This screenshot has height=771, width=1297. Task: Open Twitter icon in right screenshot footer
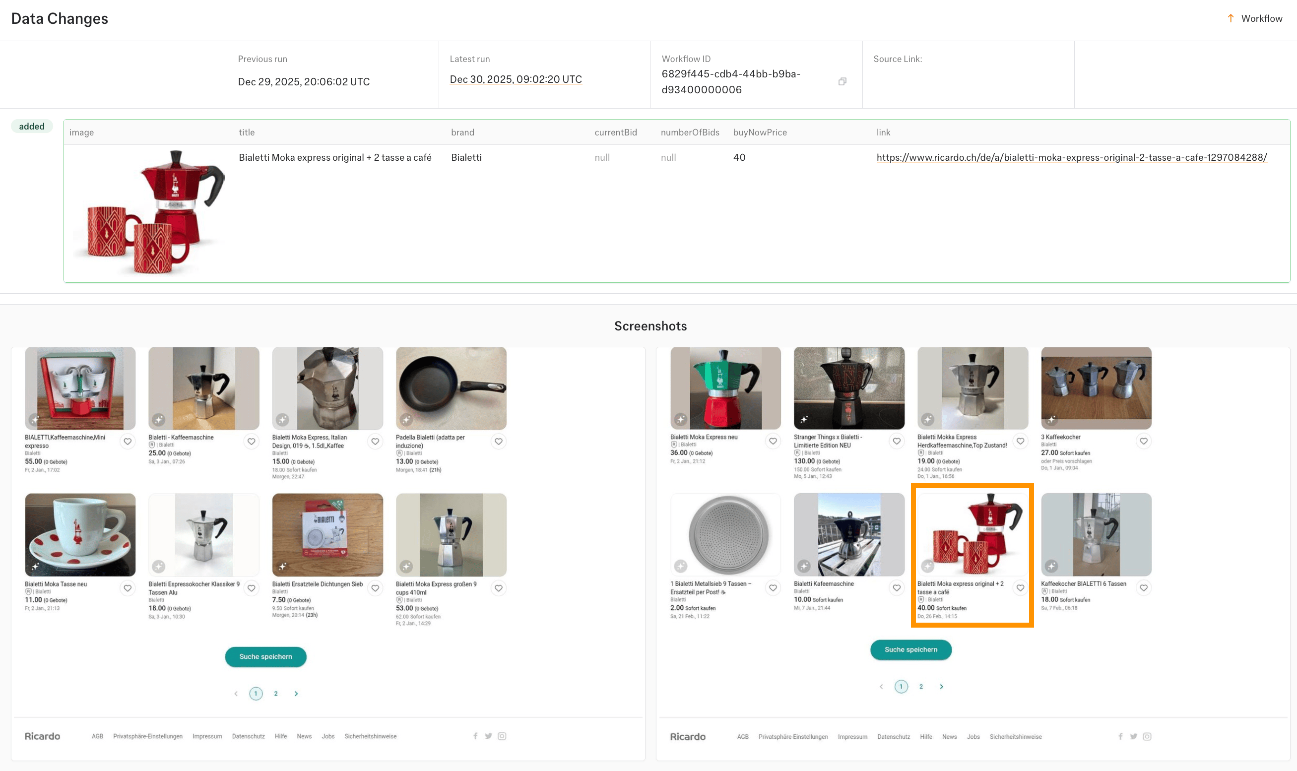(1133, 736)
